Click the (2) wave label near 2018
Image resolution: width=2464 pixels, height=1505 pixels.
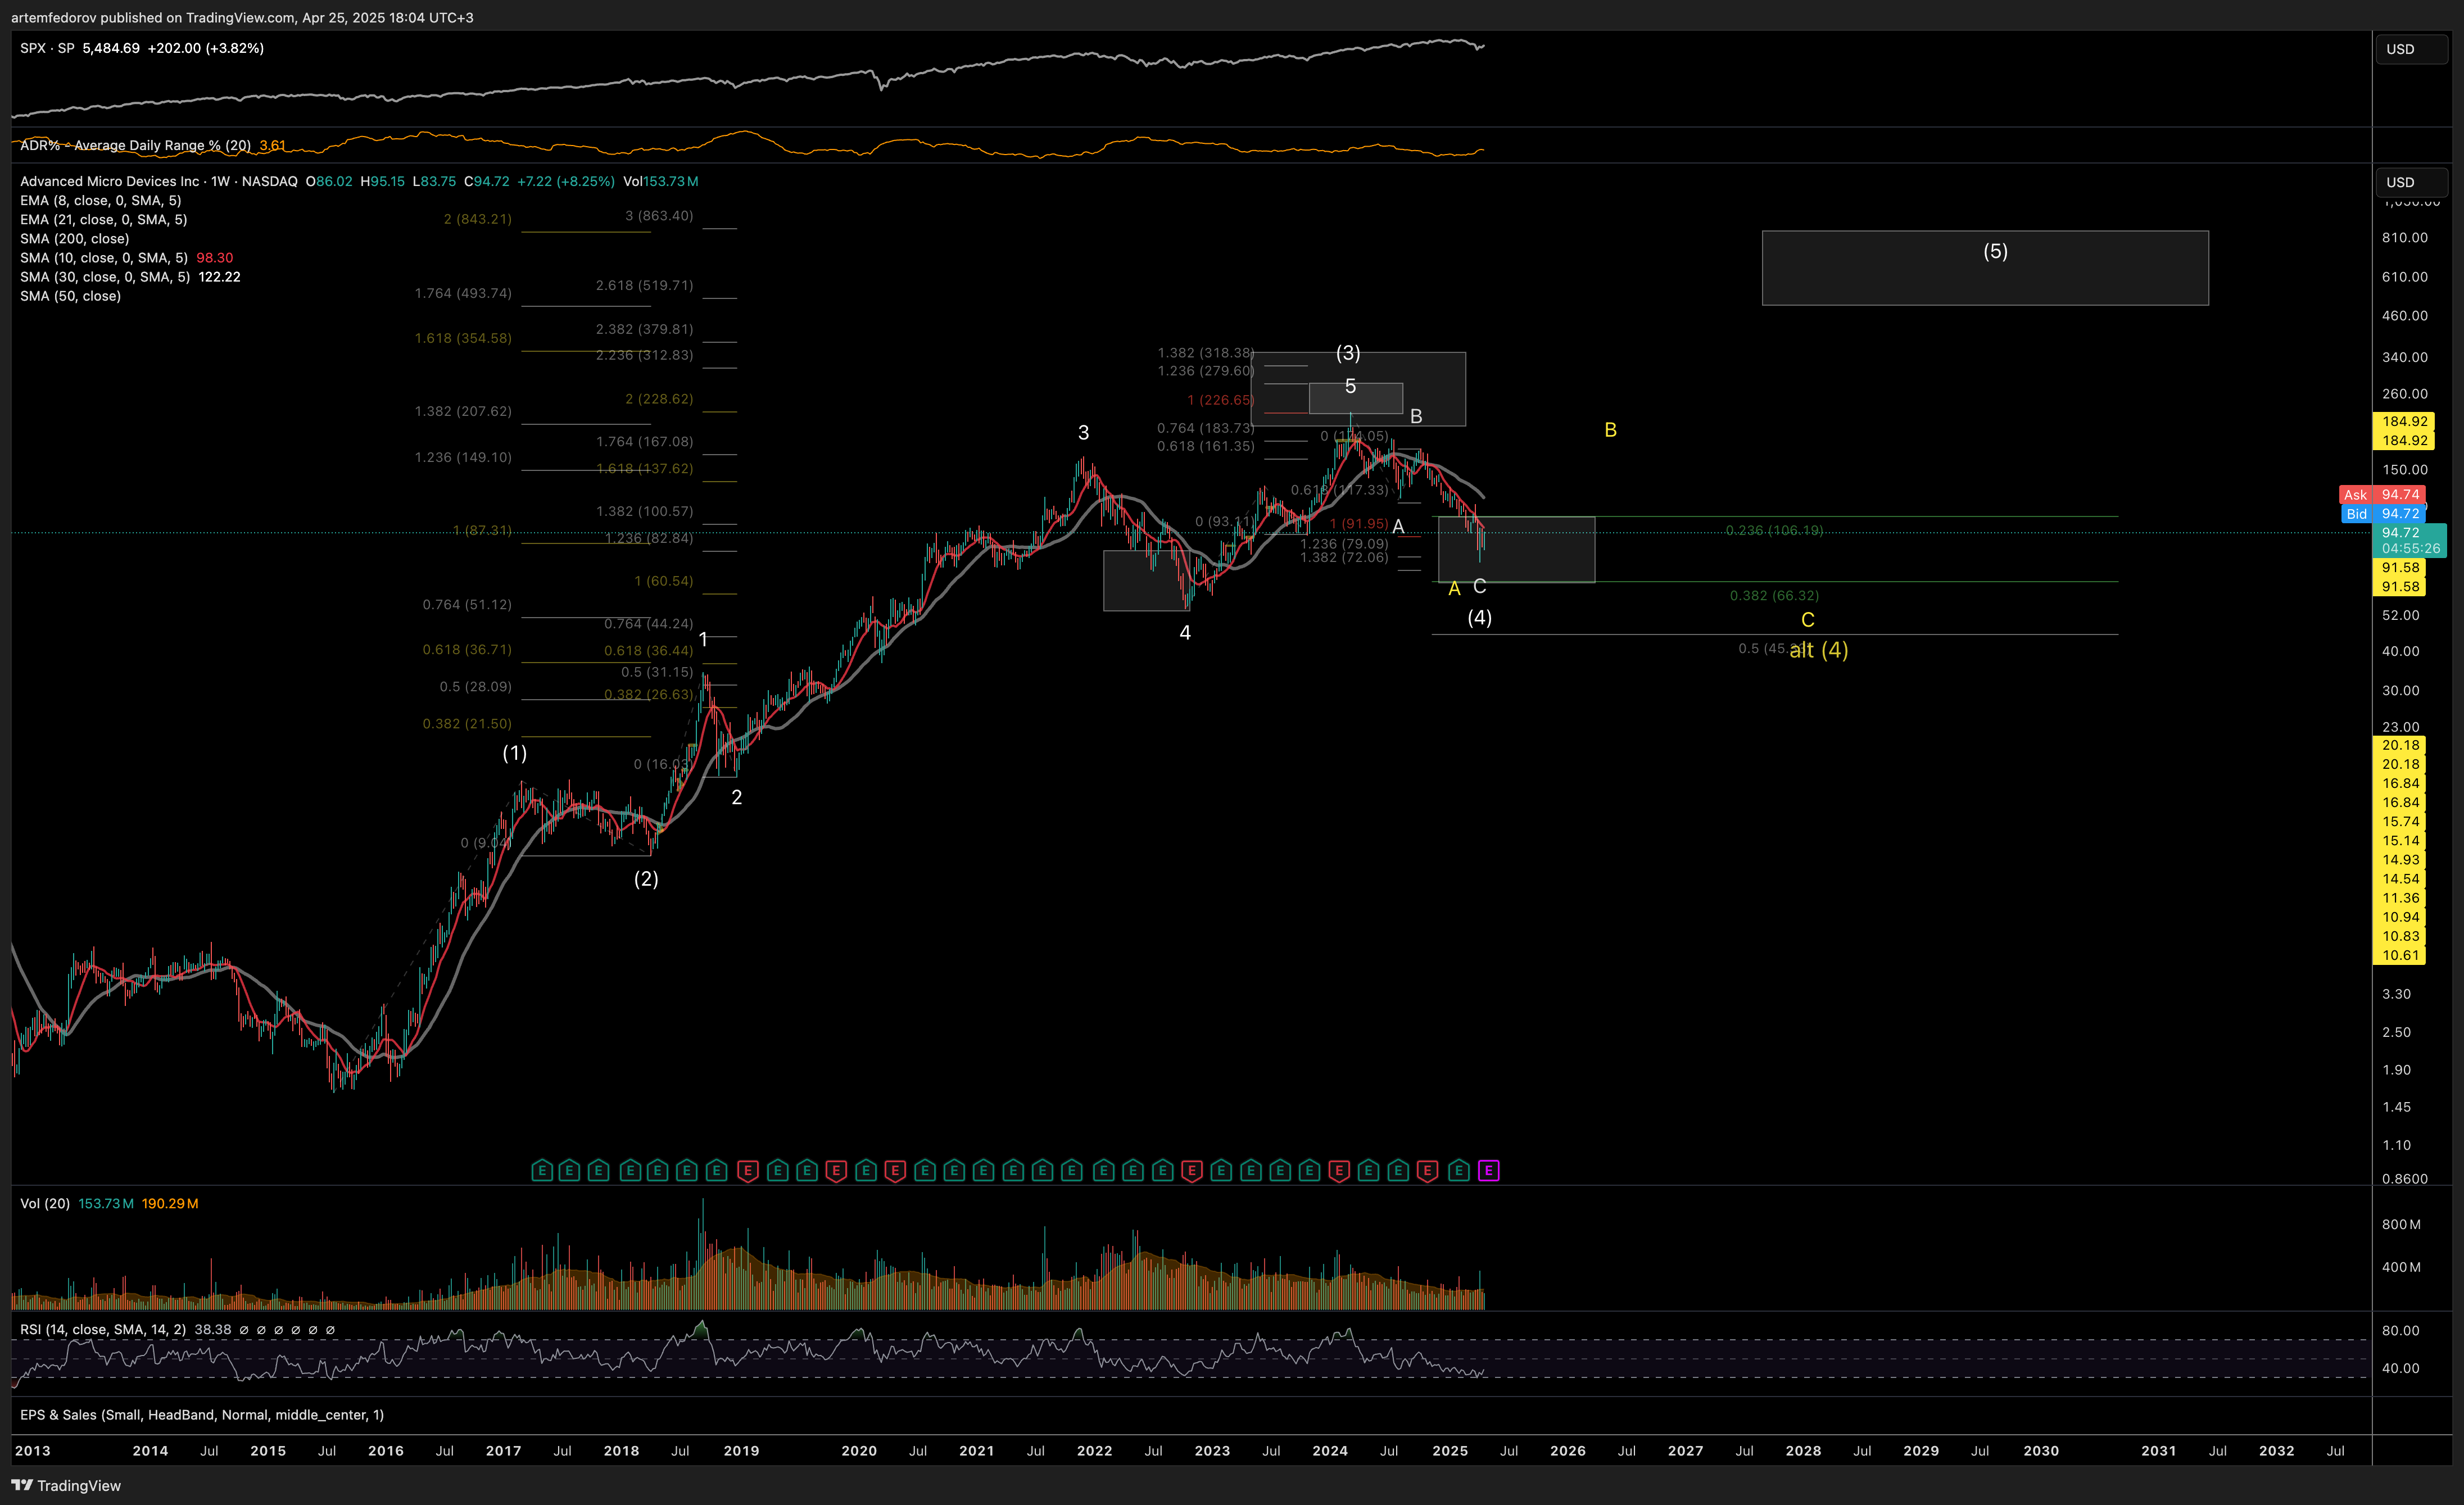point(646,879)
